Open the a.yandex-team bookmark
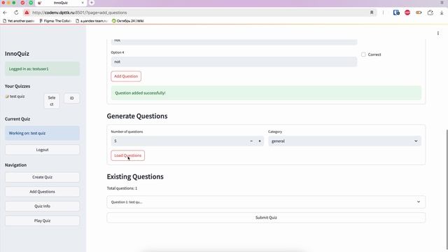Image resolution: width=448 pixels, height=252 pixels. tap(92, 21)
